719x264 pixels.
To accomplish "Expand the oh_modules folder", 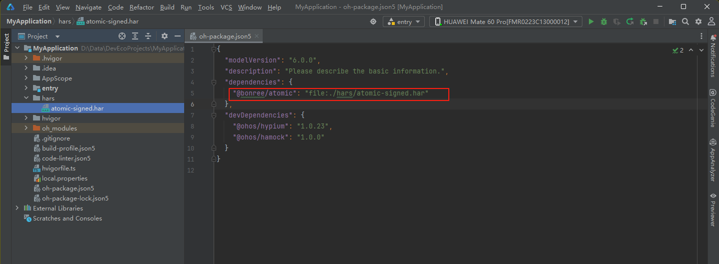I will coord(26,128).
